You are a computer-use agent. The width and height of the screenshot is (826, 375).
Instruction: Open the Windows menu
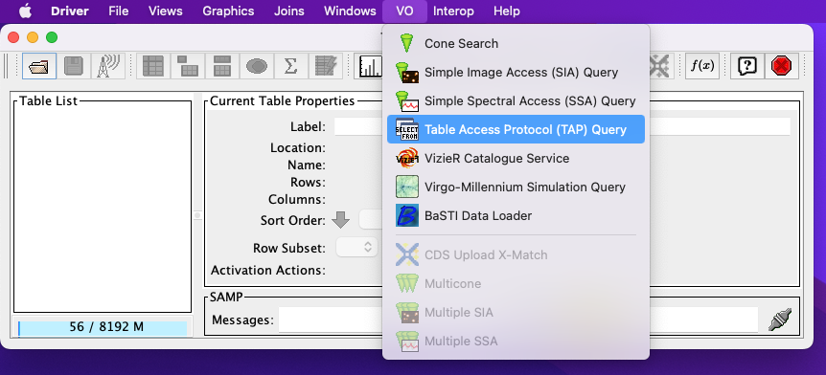pos(350,11)
